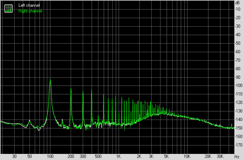The image size is (244, 160).
Task: Click the 50 Hz frequency axis label
Action: (x=29, y=156)
